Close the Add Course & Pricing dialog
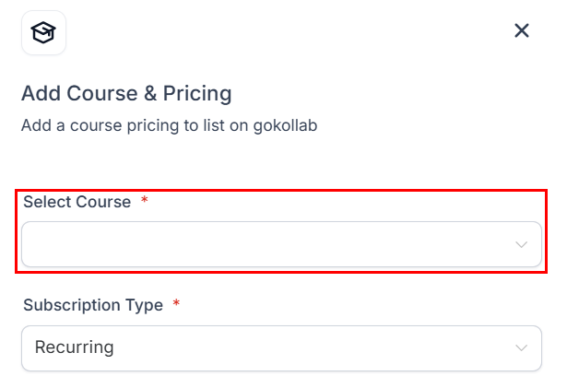The image size is (567, 388). click(x=522, y=30)
